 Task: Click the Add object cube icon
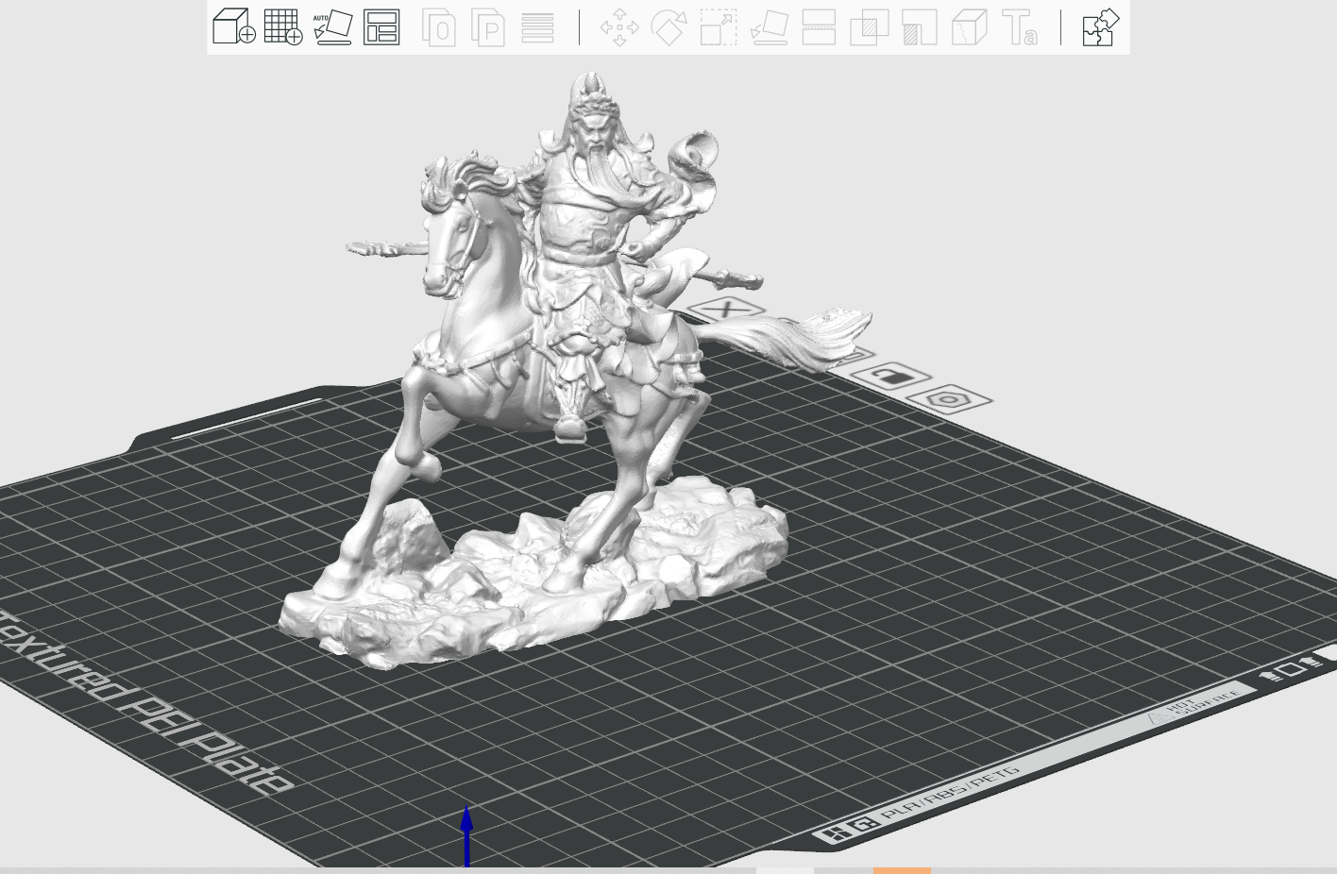pos(233,27)
